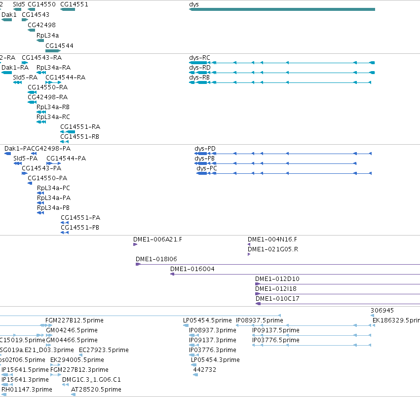Select RpL34a-PA protein feature

[40, 203]
